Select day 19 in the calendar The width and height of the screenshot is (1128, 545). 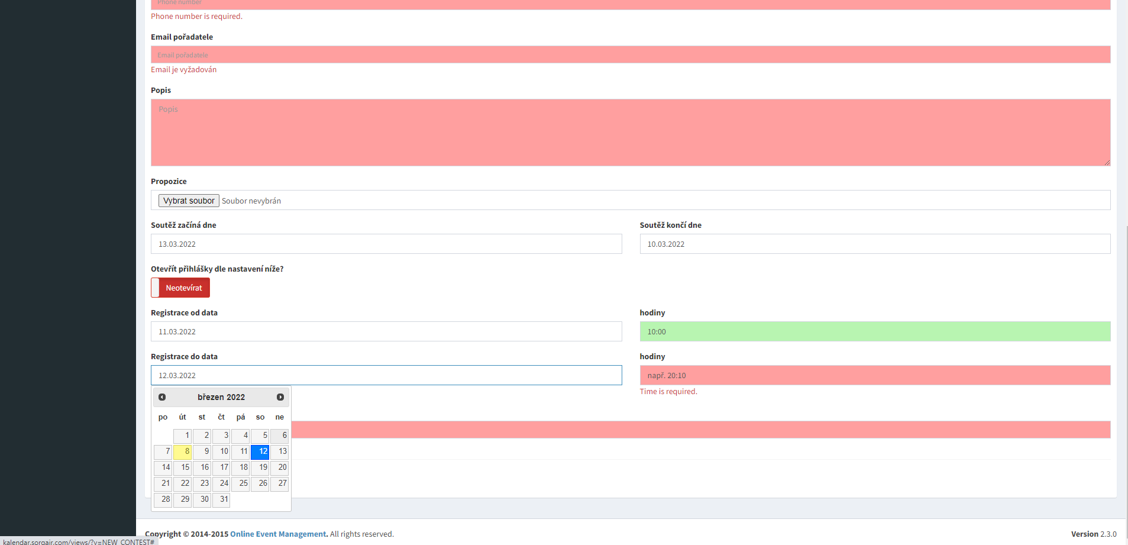260,468
